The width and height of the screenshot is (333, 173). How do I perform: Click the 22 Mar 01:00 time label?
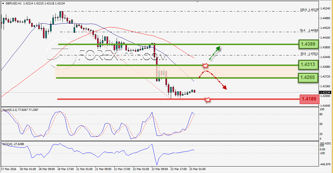coord(141,169)
